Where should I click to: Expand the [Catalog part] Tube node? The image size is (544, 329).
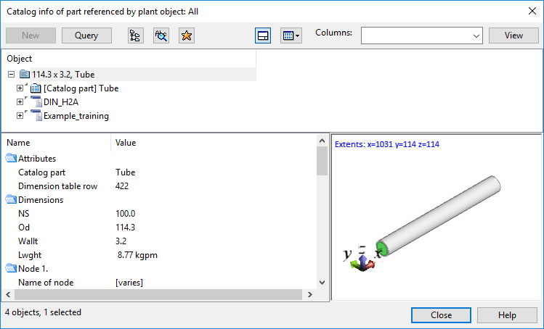20,88
